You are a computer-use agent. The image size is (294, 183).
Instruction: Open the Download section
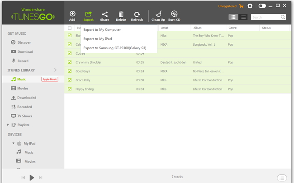(22, 52)
